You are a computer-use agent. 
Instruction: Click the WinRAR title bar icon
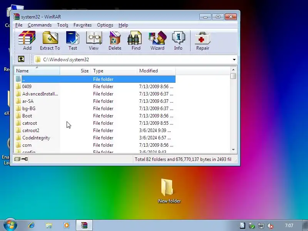(17, 17)
